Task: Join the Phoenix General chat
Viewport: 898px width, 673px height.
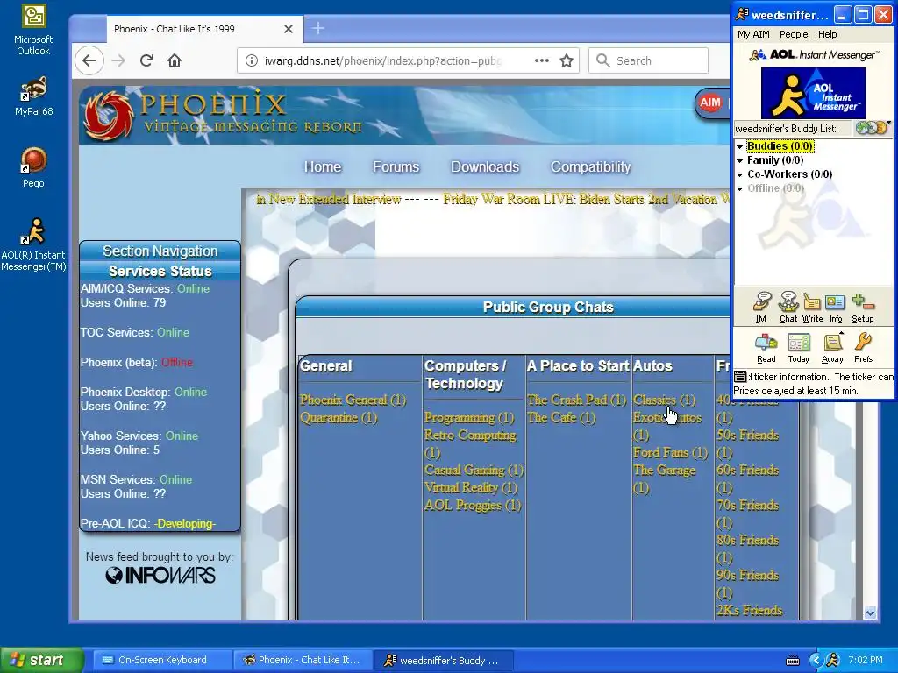Action: point(353,400)
